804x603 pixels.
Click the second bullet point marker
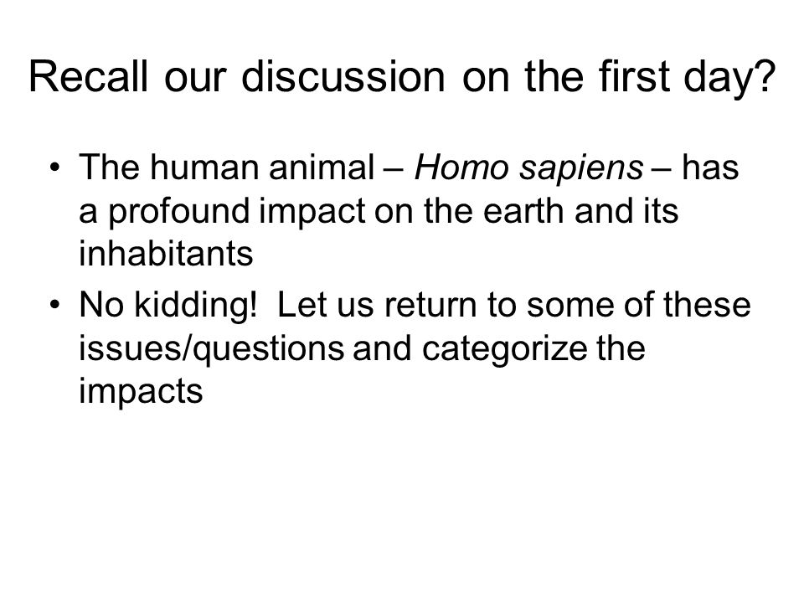click(55, 306)
